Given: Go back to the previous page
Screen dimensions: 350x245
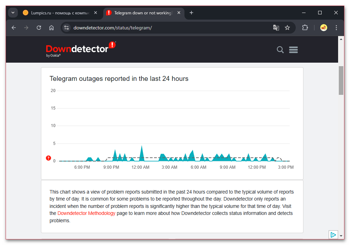Looking at the screenshot, I should [x=14, y=28].
